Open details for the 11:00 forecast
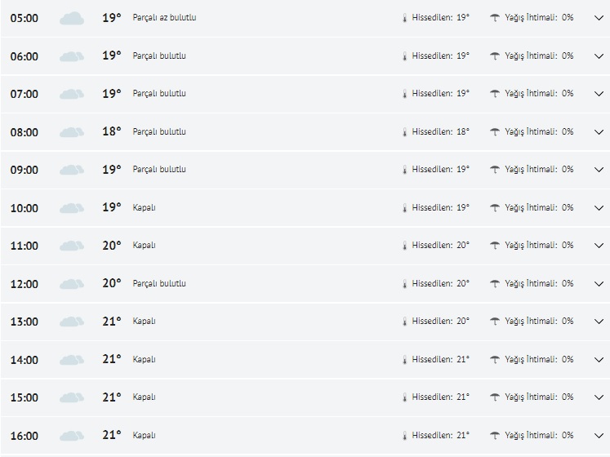 pyautogui.click(x=599, y=246)
